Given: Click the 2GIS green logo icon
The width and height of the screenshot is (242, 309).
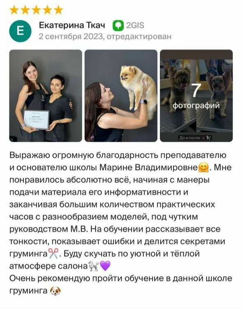Looking at the screenshot, I should [118, 26].
